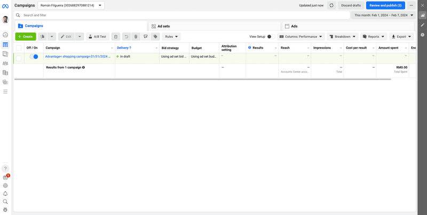The width and height of the screenshot is (427, 215).
Task: Click the Edit button
Action: coord(66,36)
